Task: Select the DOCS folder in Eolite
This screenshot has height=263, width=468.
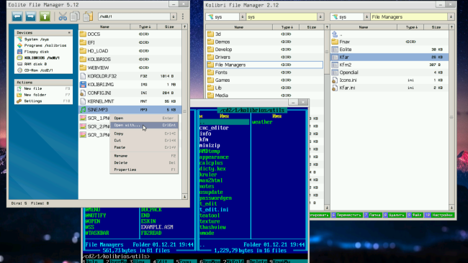Action: tap(130, 34)
